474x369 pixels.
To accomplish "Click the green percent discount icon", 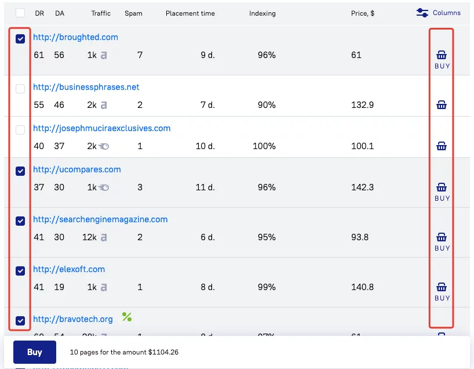I will (127, 317).
